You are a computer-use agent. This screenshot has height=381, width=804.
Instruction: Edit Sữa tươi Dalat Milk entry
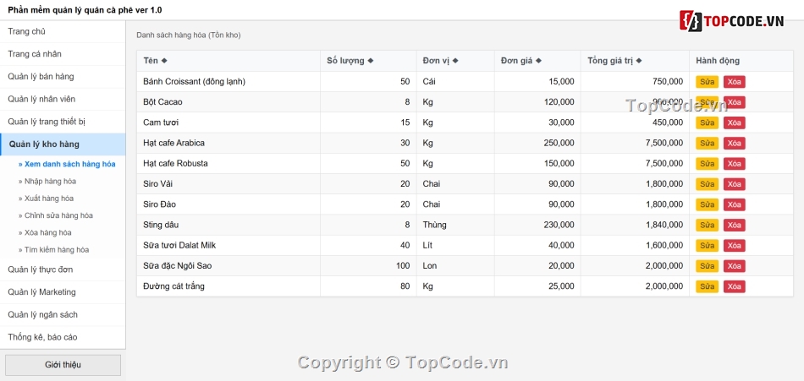pyautogui.click(x=707, y=246)
